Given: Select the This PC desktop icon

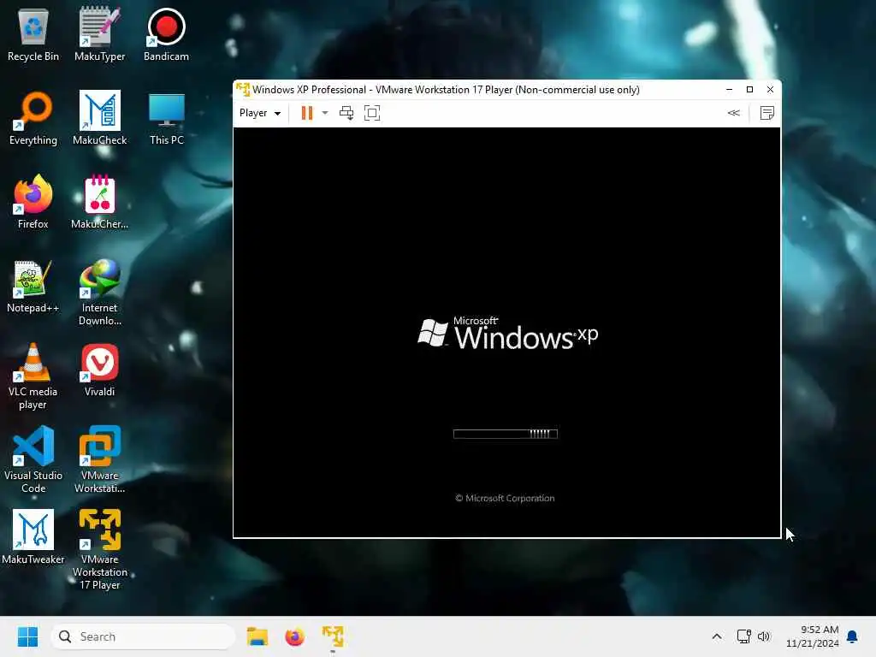Looking at the screenshot, I should point(167,118).
